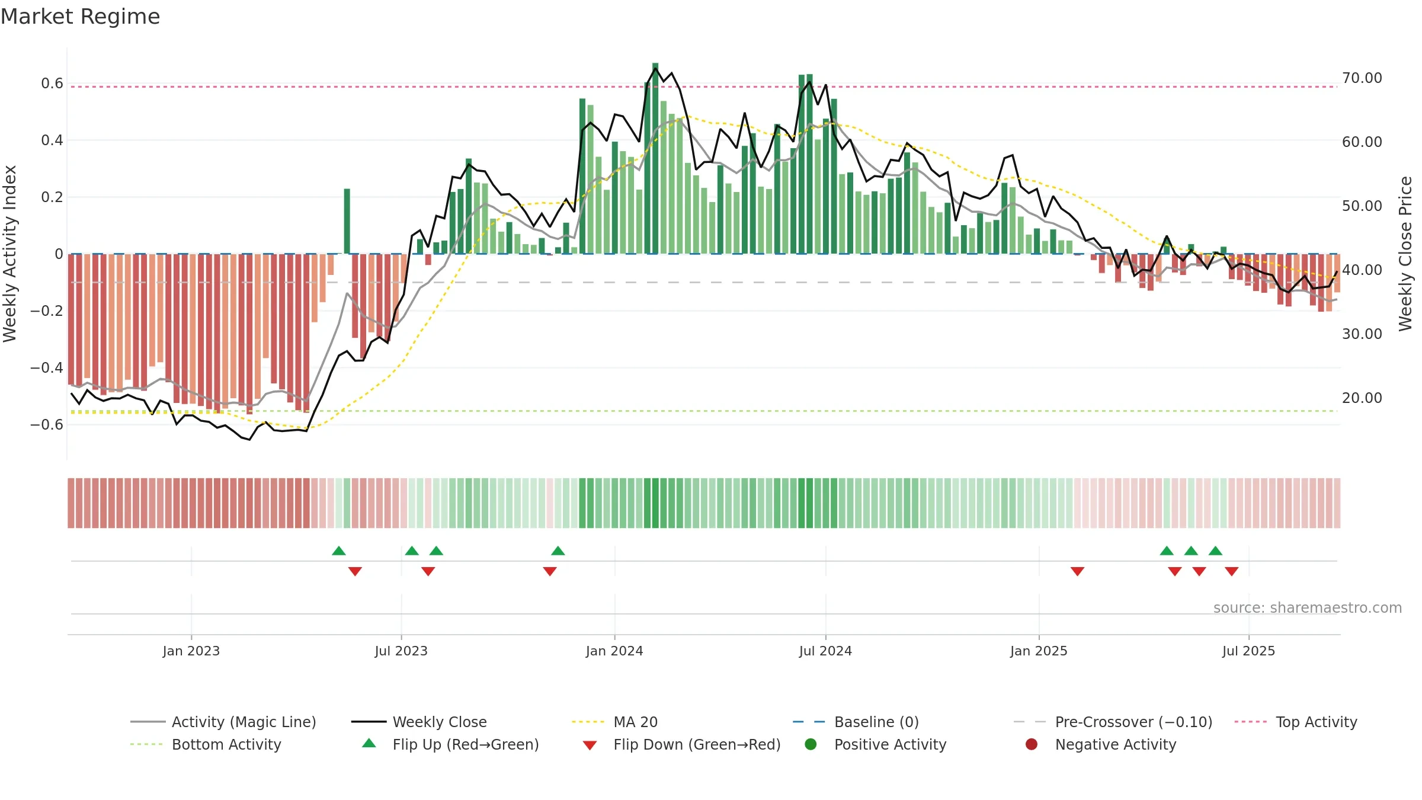This screenshot has height=800, width=1422.
Task: Click the red Flip Down triangle in legend
Action: coord(590,745)
